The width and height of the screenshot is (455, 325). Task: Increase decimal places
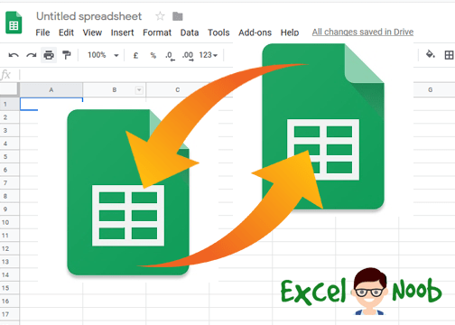click(x=188, y=56)
